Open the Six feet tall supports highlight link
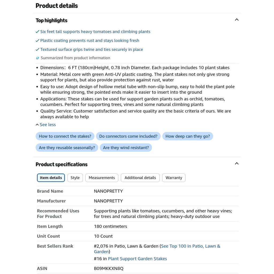The width and height of the screenshot is (274, 274). click(95, 32)
